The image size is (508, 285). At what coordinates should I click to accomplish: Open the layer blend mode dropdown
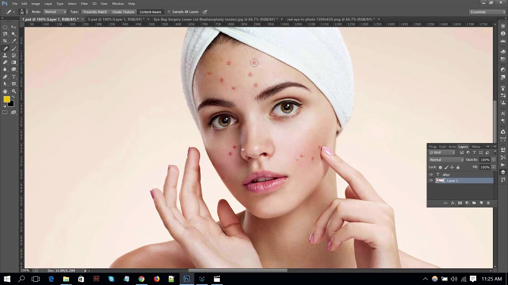tap(446, 160)
